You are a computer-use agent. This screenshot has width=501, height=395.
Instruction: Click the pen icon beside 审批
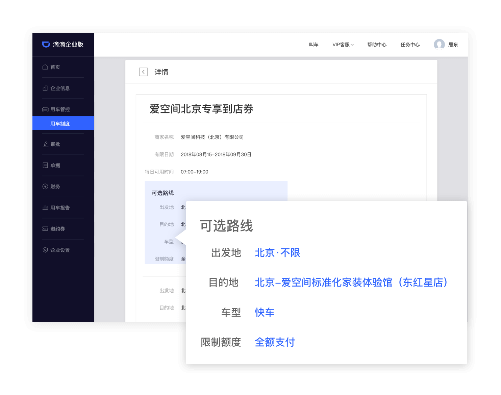pyautogui.click(x=45, y=144)
